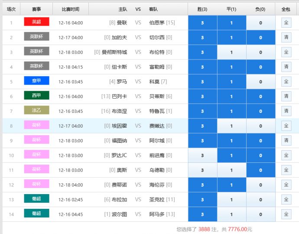
Task: Click the red 英超 league badge
Action: 36,22
